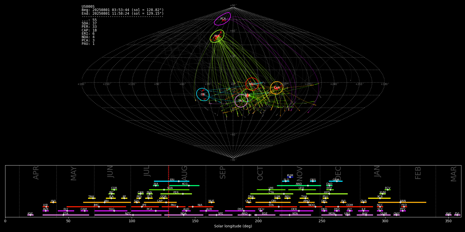Click the red dashed current solar longitude line
This screenshot has height=232, width=465.
[168, 191]
